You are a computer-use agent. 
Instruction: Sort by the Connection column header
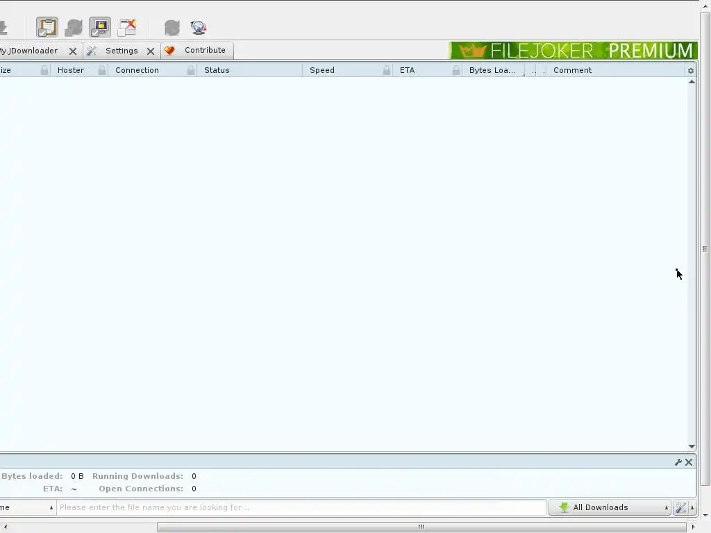137,70
